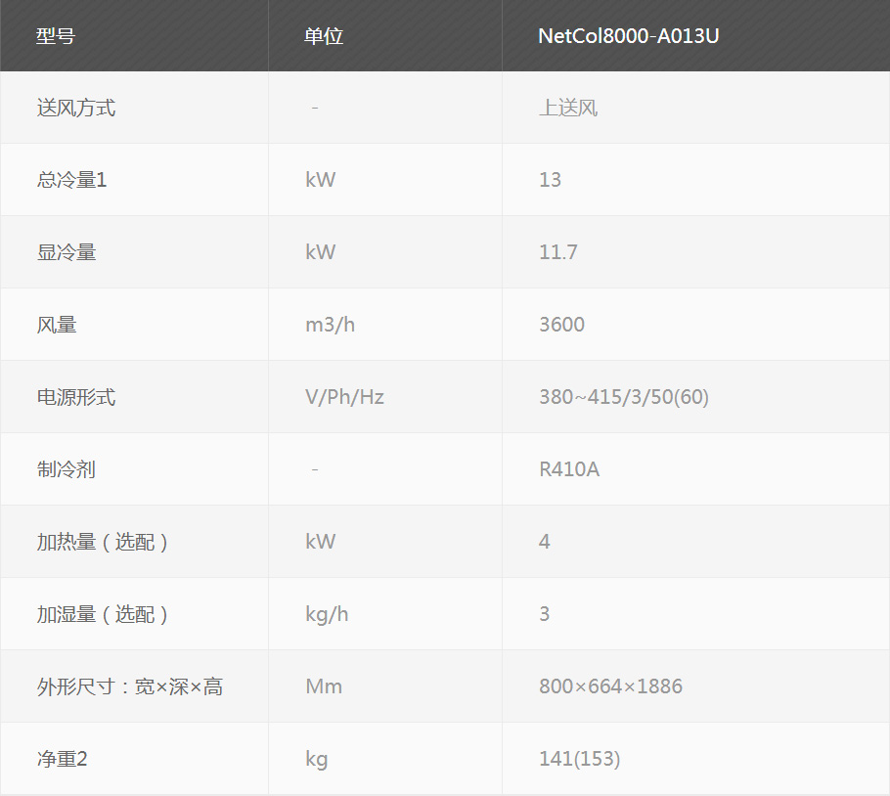Click the 外形尺寸：宽×深×高 label
Image resolution: width=890 pixels, height=796 pixels.
[130, 687]
